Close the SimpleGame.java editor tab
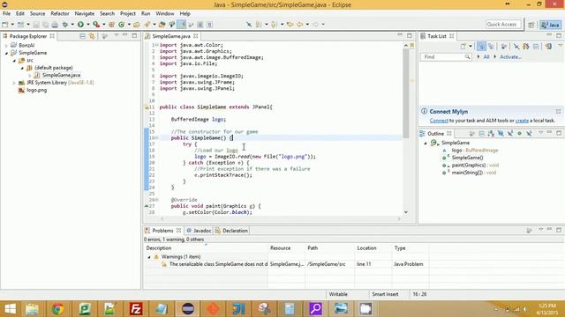The width and height of the screenshot is (565, 317). pos(195,36)
